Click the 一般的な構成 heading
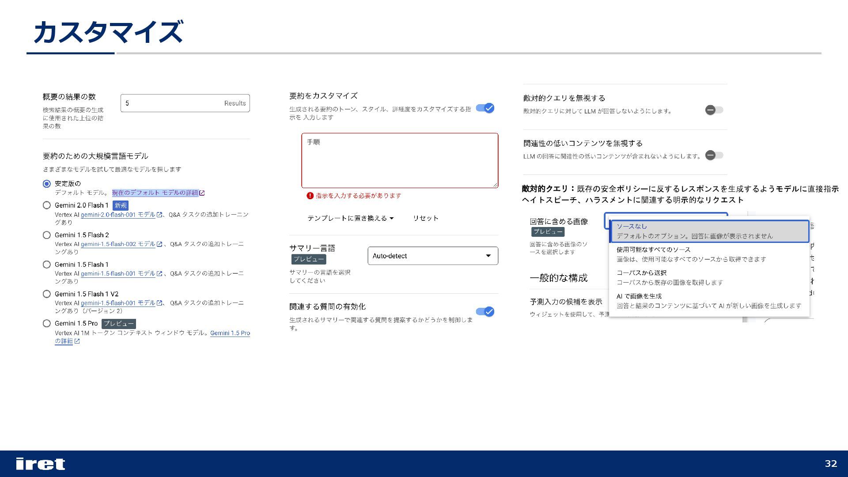Image resolution: width=848 pixels, height=477 pixels. coord(559,278)
